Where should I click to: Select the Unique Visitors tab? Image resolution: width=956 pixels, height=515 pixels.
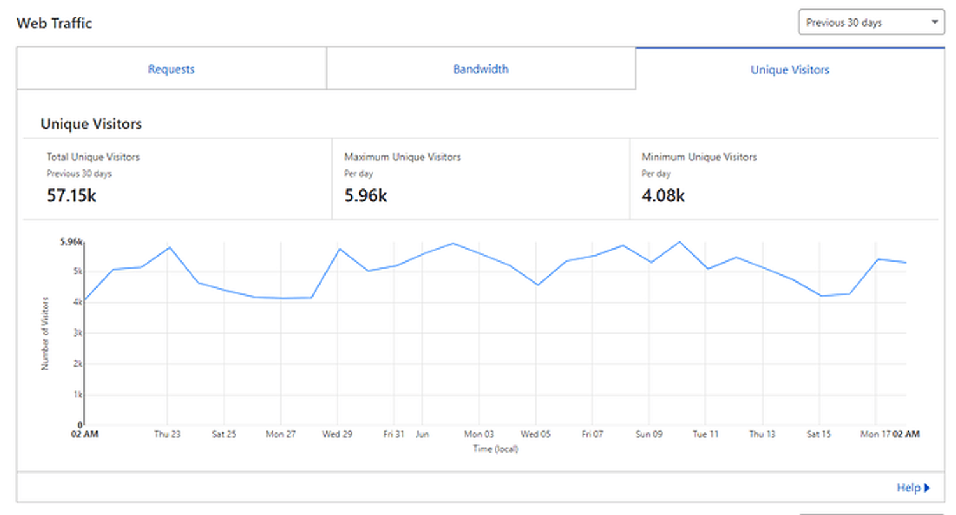(x=790, y=70)
